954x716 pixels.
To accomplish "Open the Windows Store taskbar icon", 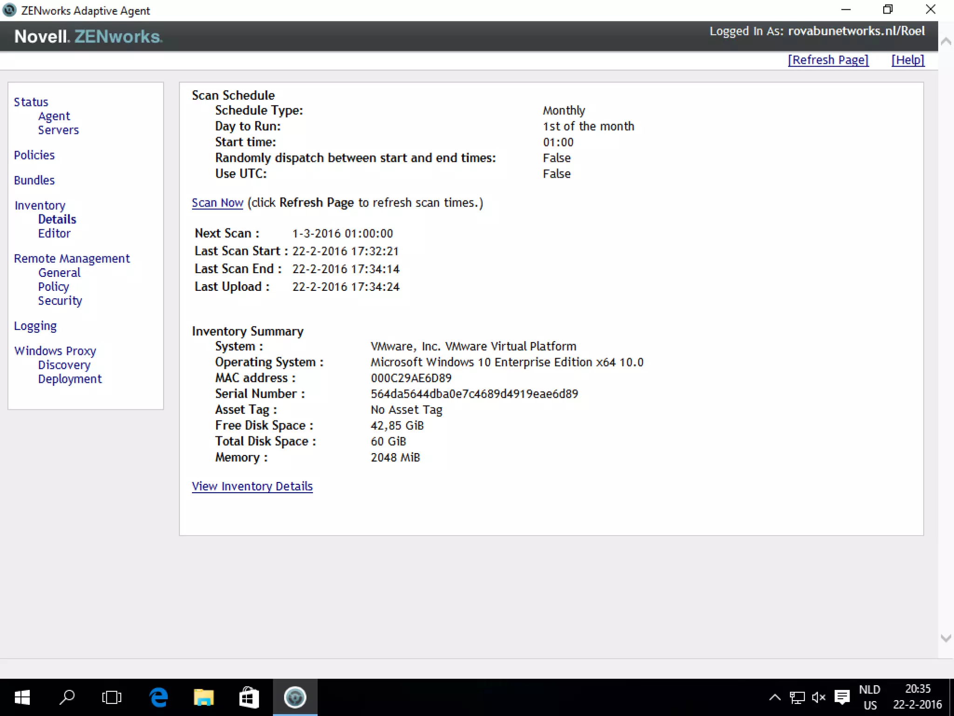I will tap(249, 697).
